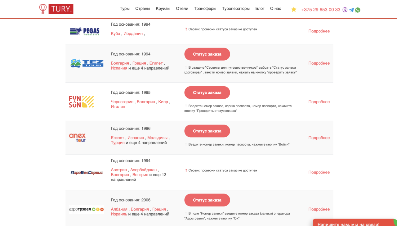Open Viber chat icon in header
397x226 pixels.
(x=345, y=10)
